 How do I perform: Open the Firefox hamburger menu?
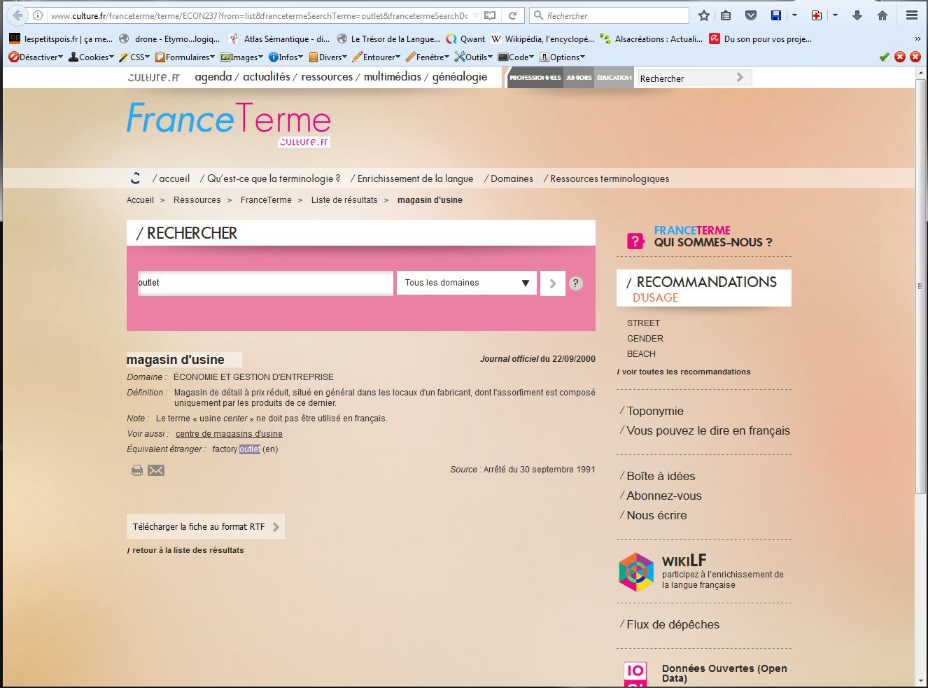pos(911,15)
